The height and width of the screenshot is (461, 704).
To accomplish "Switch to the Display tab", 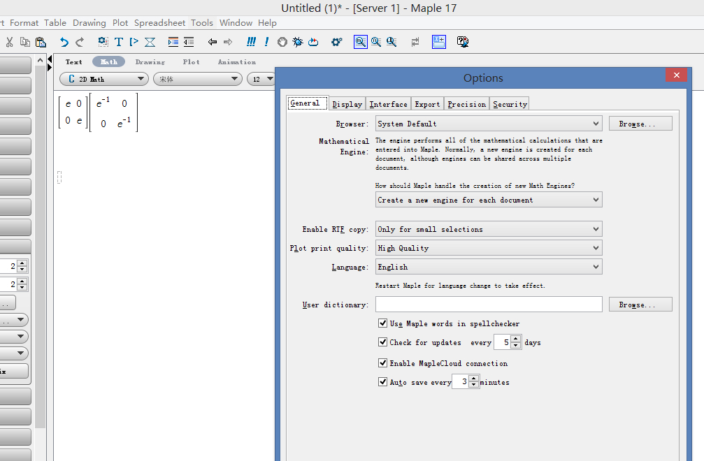I will pyautogui.click(x=347, y=104).
